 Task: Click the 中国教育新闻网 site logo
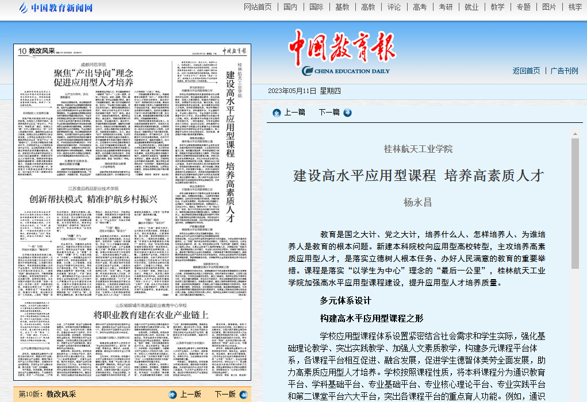[x=56, y=7]
